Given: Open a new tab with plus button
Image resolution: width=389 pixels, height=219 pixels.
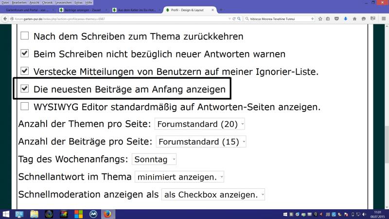Looking at the screenshot, I should point(221,10).
